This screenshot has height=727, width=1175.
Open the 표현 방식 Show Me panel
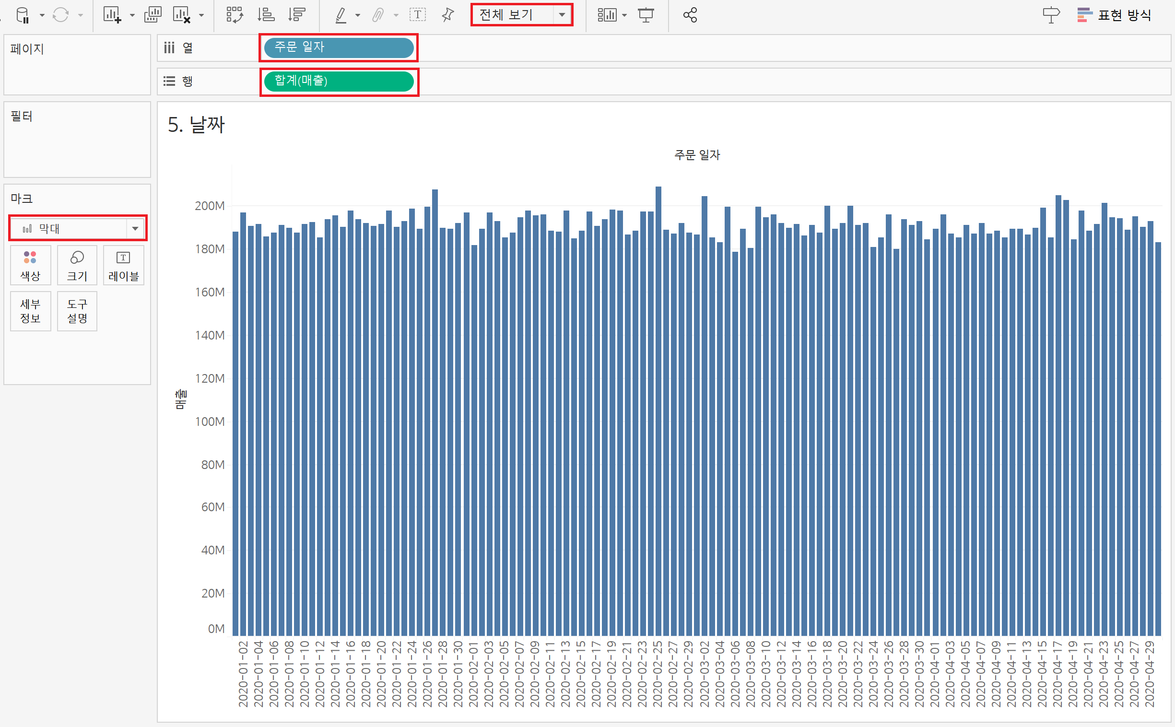pos(1114,15)
